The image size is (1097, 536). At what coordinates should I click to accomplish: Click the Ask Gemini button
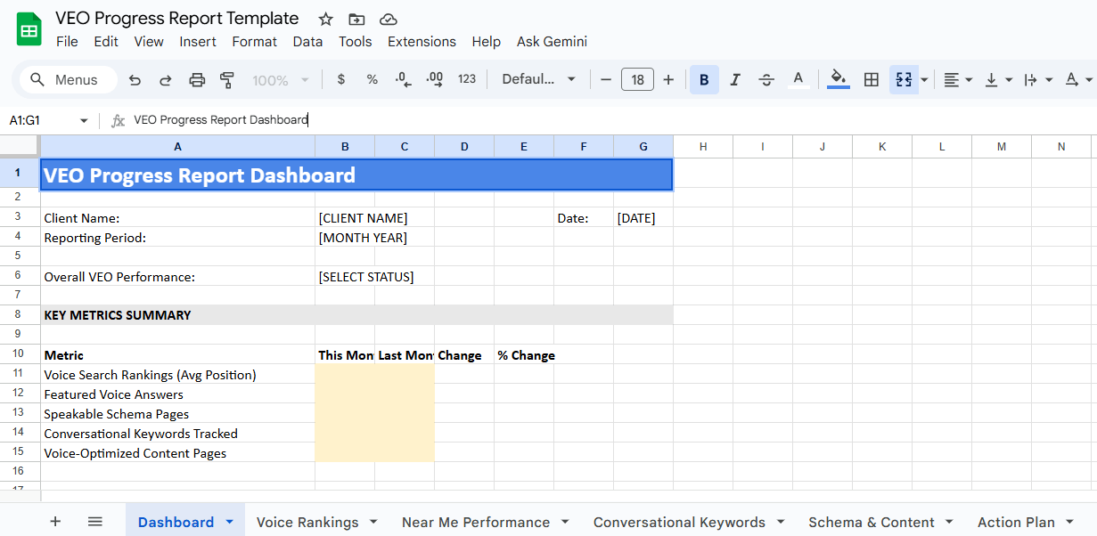point(552,42)
